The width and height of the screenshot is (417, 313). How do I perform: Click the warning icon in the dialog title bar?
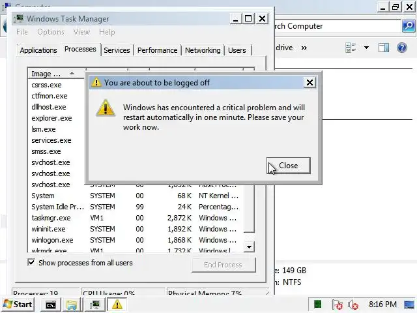[x=96, y=83]
